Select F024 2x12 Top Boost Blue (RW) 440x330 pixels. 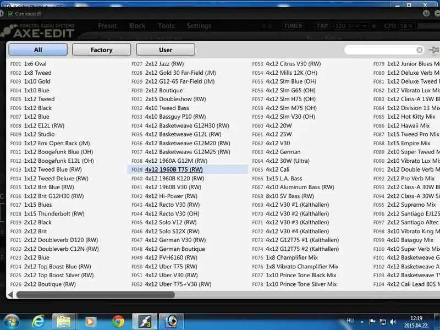(51, 266)
